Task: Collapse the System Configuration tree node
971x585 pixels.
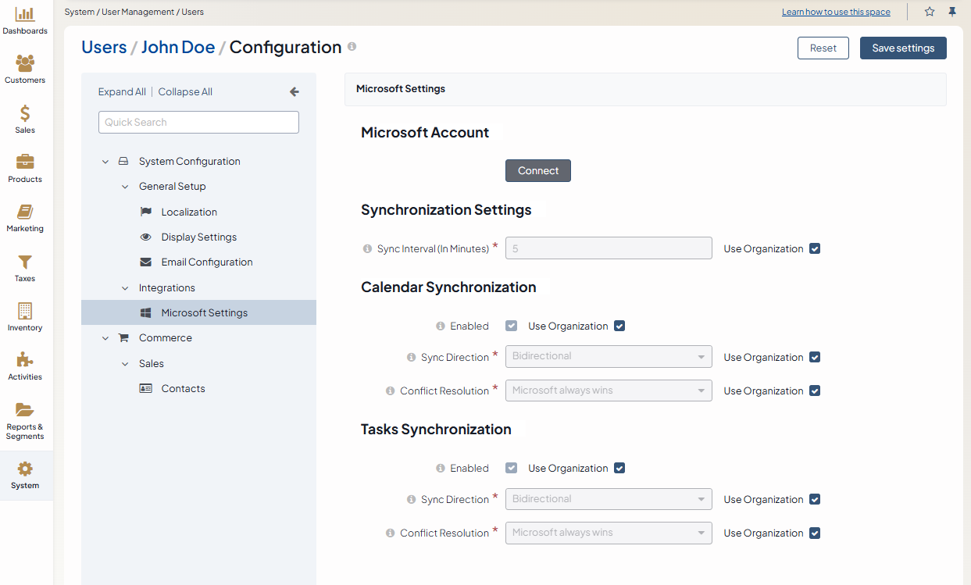Action: (x=105, y=162)
